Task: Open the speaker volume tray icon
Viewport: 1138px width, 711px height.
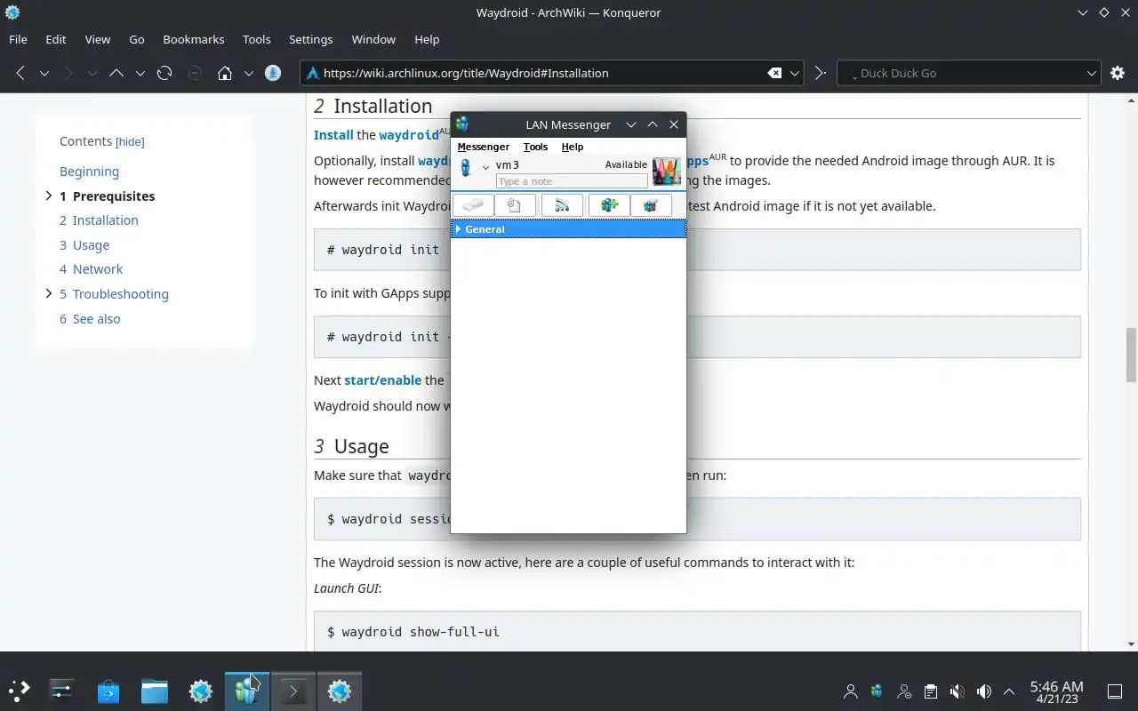Action: (983, 691)
